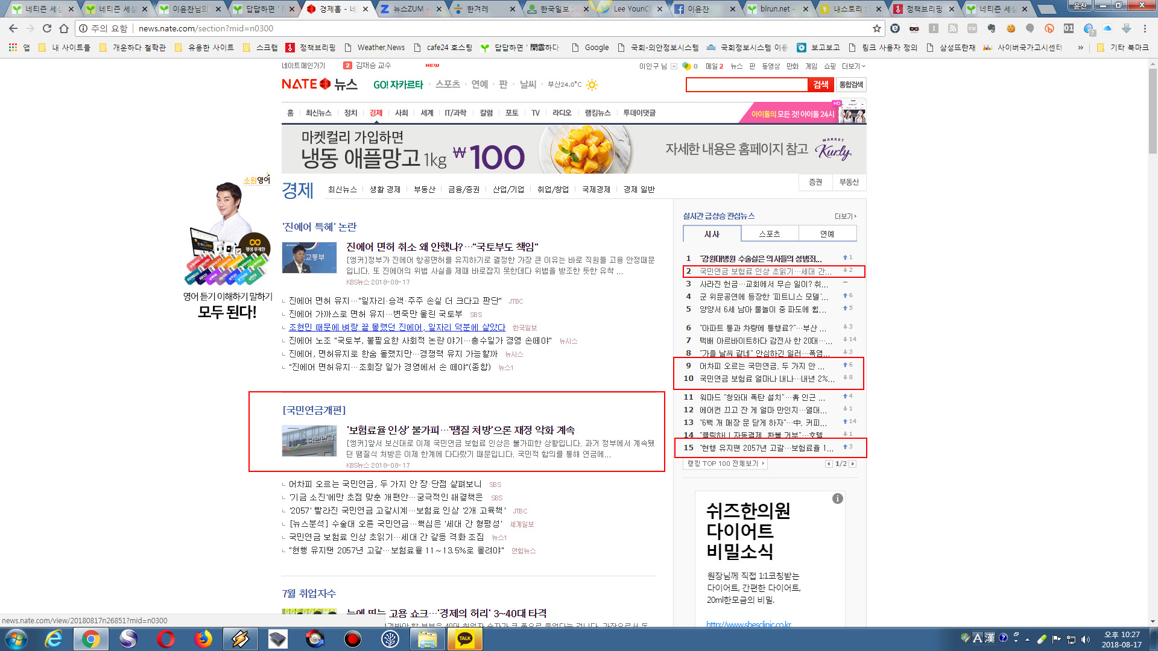Click the NateOn chat bubble icon
The image size is (1158, 651).
click(686, 66)
